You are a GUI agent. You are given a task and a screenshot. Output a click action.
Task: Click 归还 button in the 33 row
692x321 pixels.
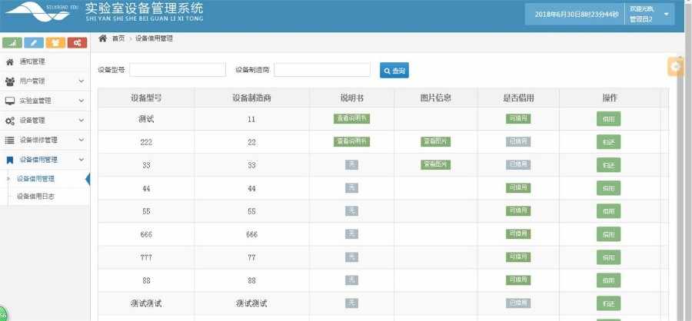[609, 165]
